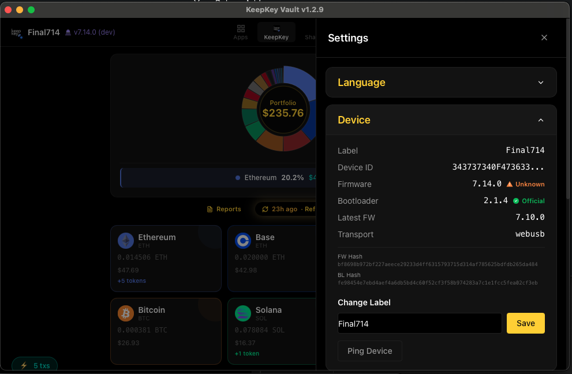Select the KeepKey tab

(276, 32)
